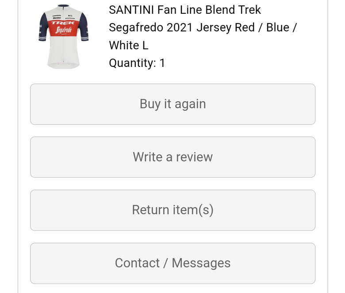Click the Buy it again button

click(172, 104)
